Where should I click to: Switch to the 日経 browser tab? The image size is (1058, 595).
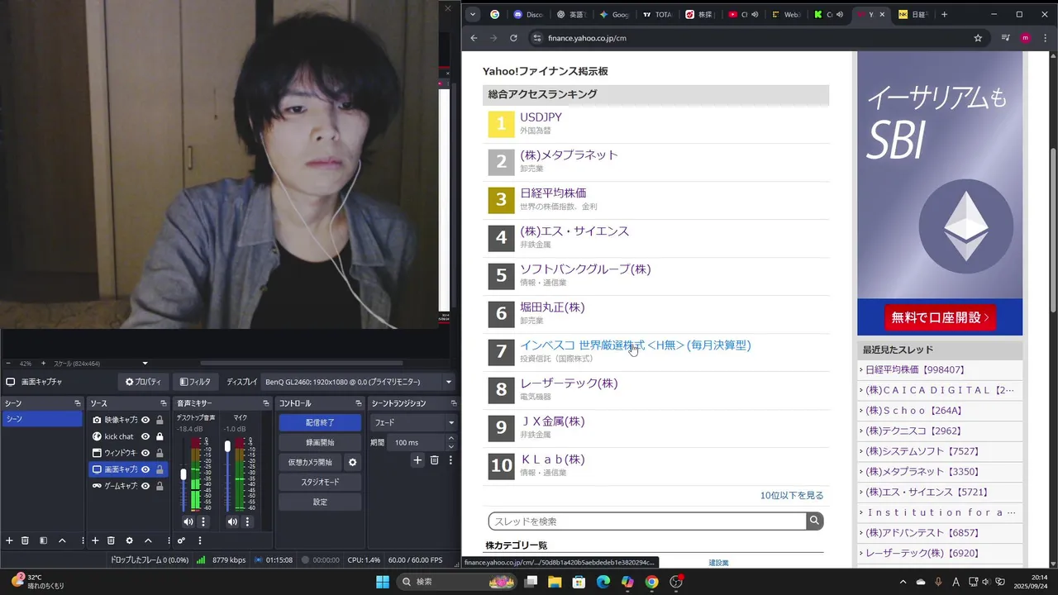pyautogui.click(x=914, y=14)
